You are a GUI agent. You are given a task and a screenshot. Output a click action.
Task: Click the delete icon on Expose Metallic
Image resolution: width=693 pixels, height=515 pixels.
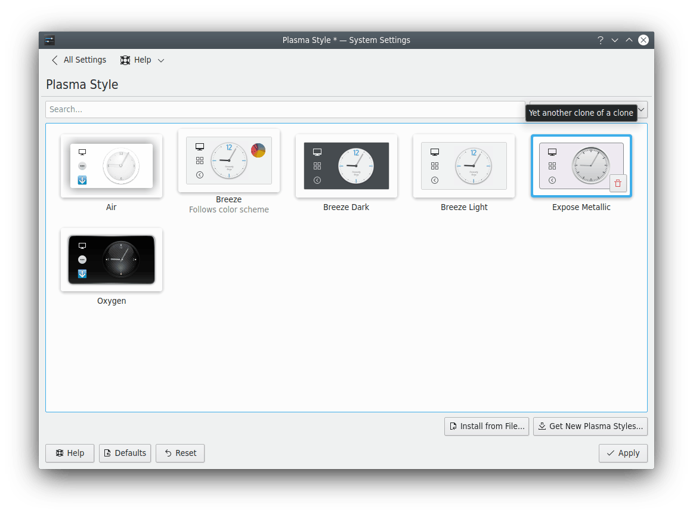pyautogui.click(x=618, y=183)
